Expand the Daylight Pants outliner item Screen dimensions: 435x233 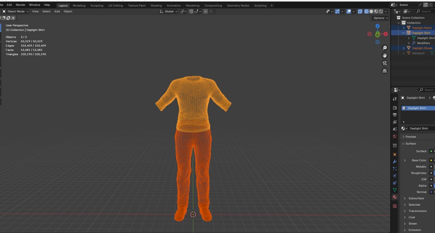tap(404, 28)
